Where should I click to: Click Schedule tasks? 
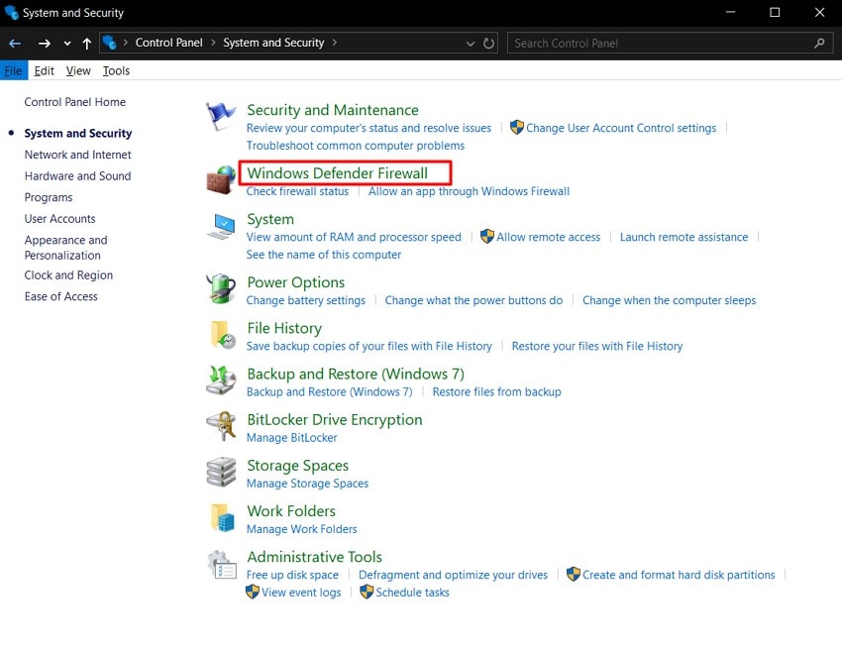(412, 593)
